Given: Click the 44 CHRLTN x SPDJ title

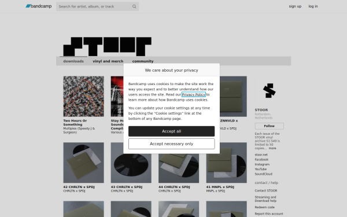Looking at the screenshot, I should [x=174, y=187].
